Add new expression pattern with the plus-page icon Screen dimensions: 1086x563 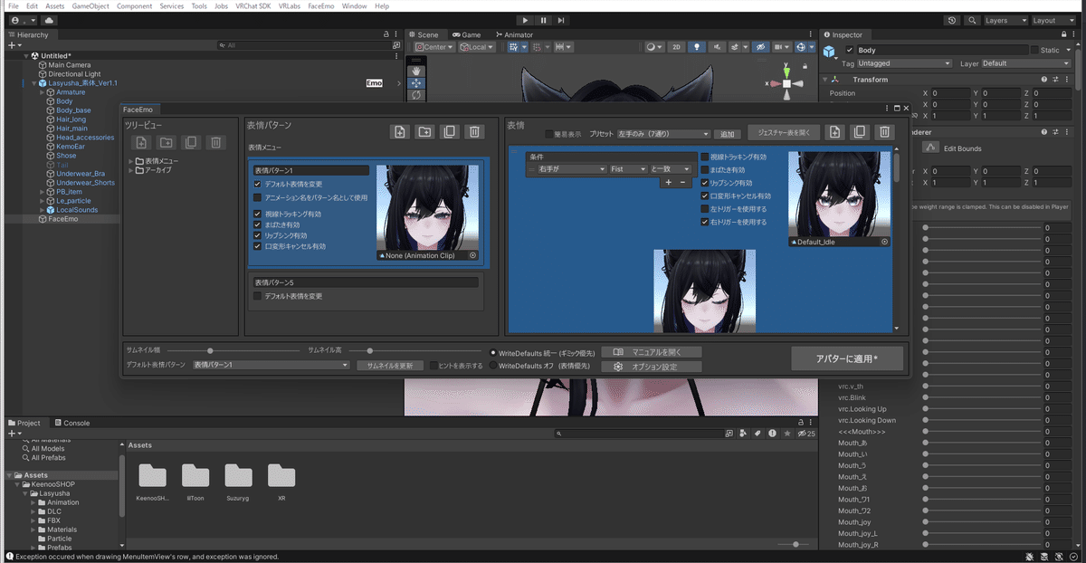399,132
